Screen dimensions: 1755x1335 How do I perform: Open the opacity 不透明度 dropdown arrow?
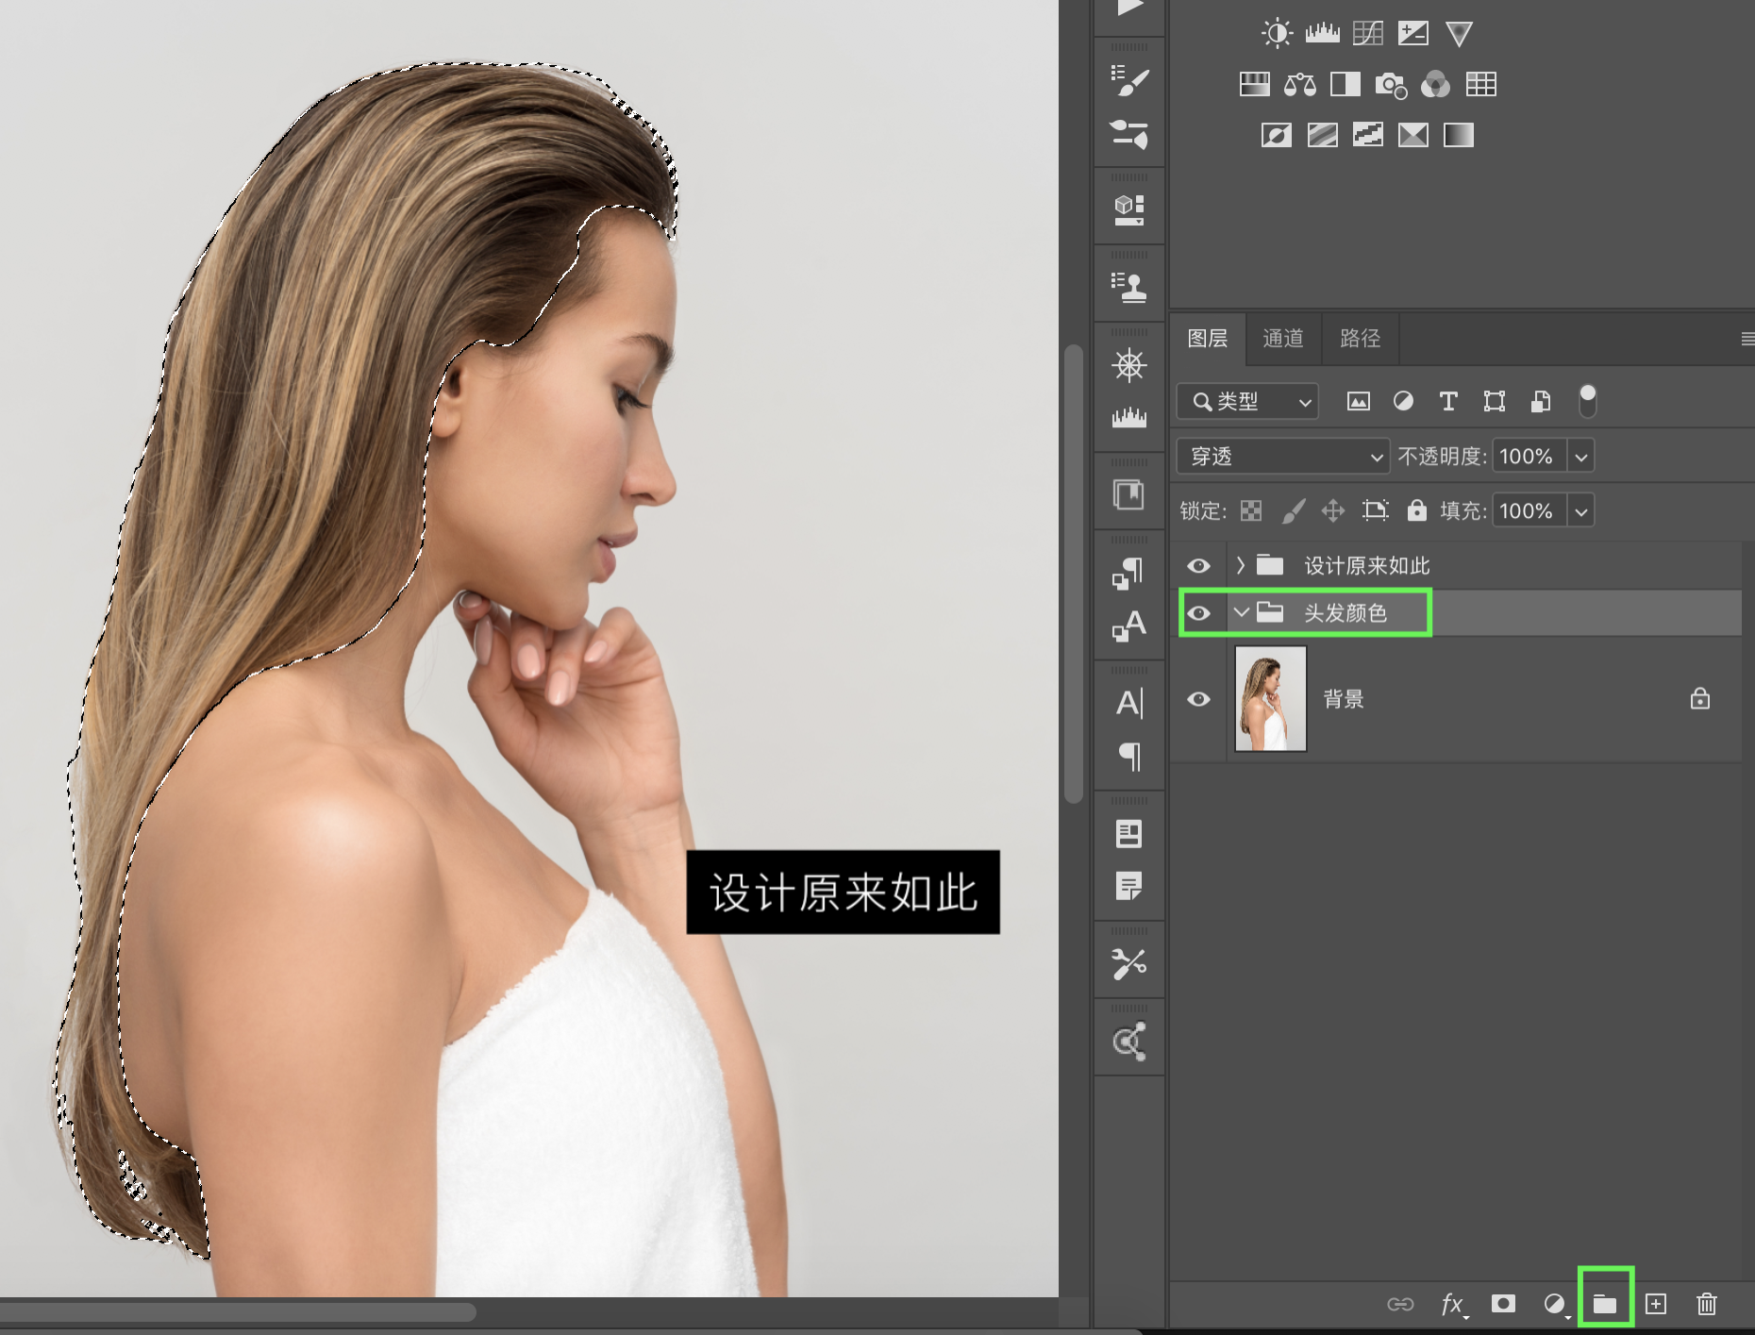(1581, 457)
